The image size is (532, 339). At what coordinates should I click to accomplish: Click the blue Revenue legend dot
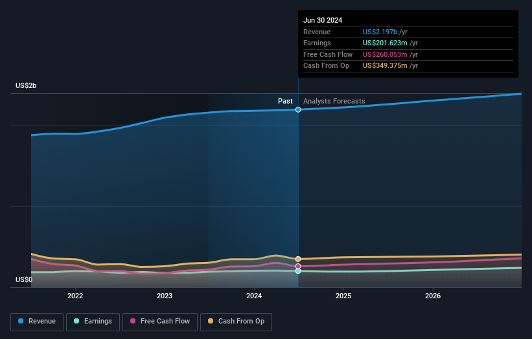pyautogui.click(x=21, y=321)
